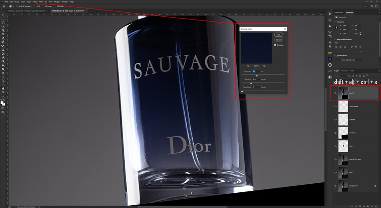Hide the gradient layer
Image resolution: width=381 pixels, height=208 pixels.
click(336, 119)
